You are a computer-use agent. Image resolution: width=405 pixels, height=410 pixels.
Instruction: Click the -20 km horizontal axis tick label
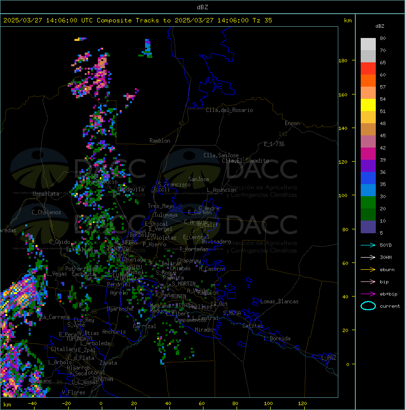[x=66, y=404]
